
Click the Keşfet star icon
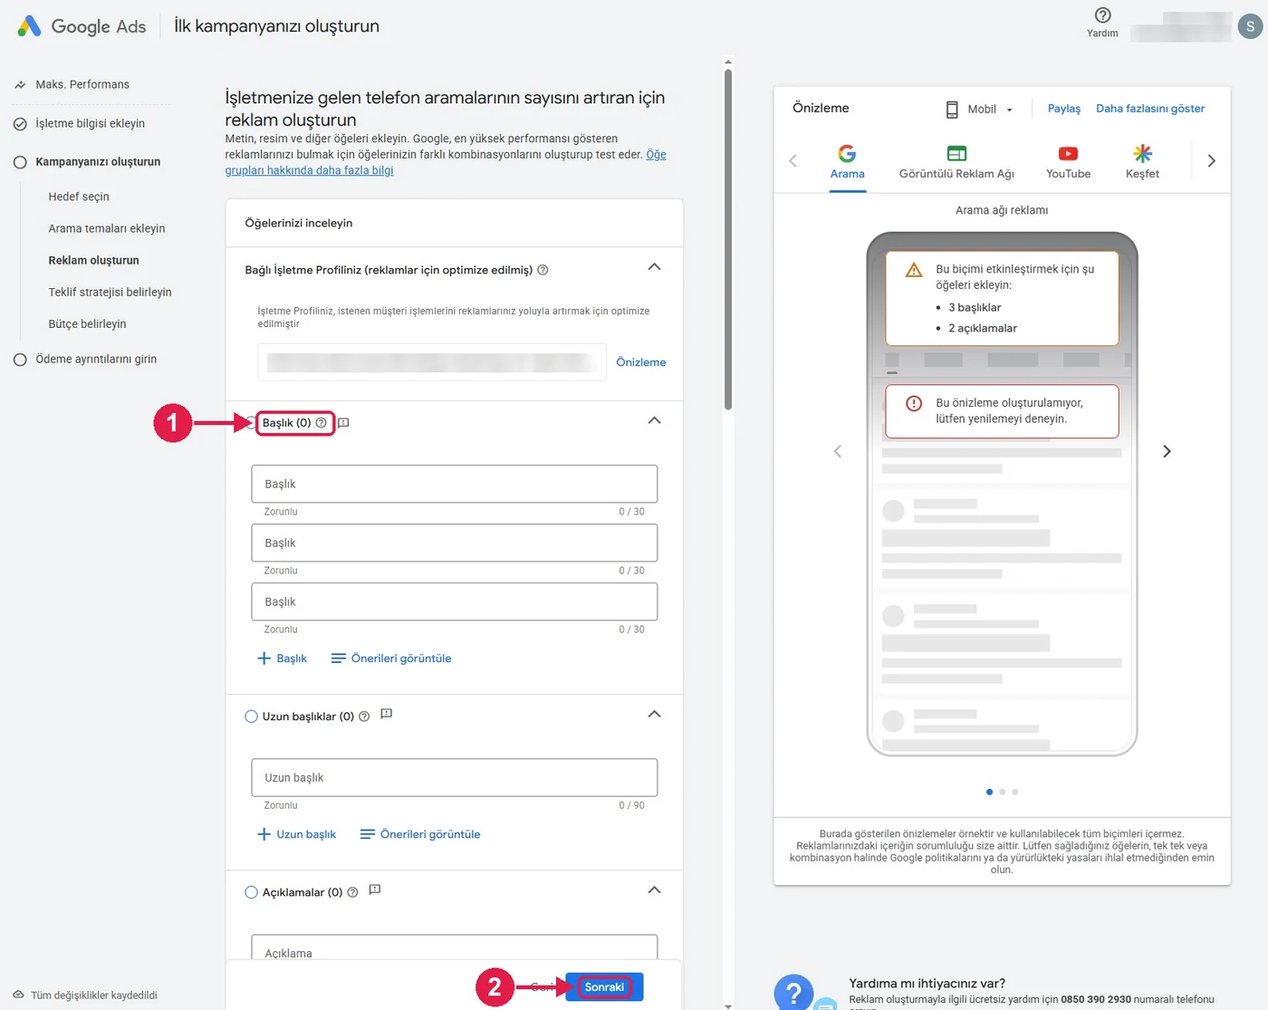coord(1142,153)
